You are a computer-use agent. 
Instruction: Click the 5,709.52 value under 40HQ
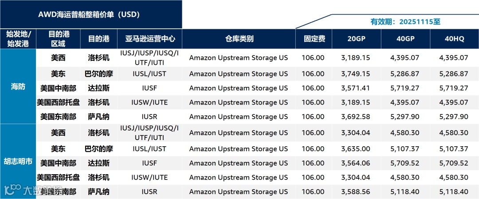tap(454, 163)
